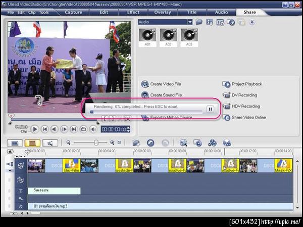Switch to the Title step tab

pos(192,12)
